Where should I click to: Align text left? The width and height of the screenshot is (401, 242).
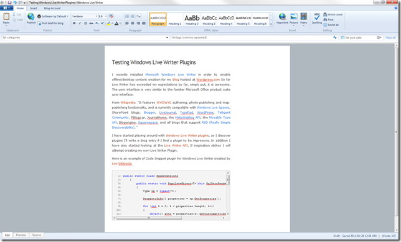[127, 23]
